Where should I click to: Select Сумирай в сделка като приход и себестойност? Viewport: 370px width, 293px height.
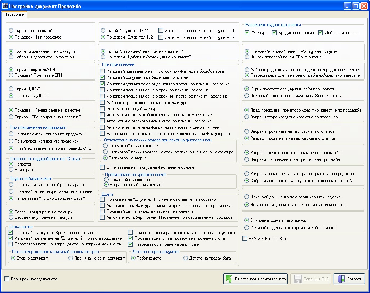click(247, 228)
